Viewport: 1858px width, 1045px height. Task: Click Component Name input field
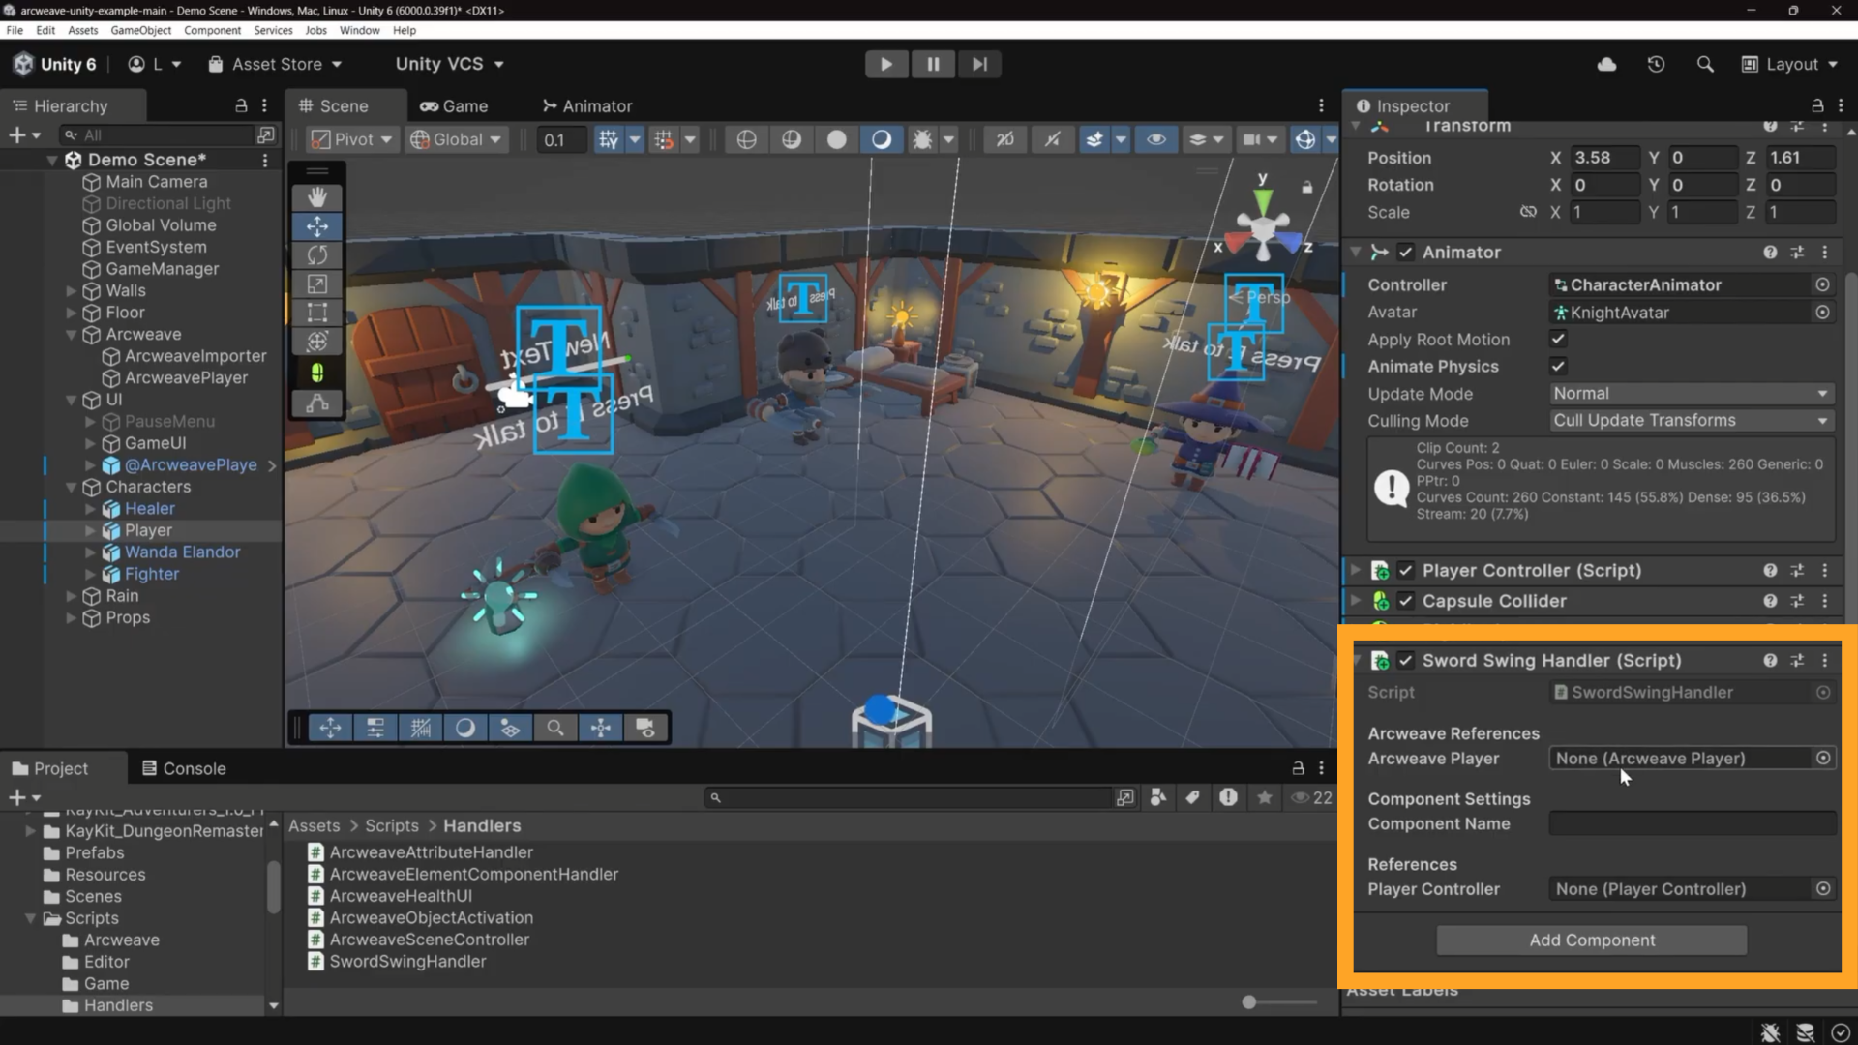point(1692,824)
